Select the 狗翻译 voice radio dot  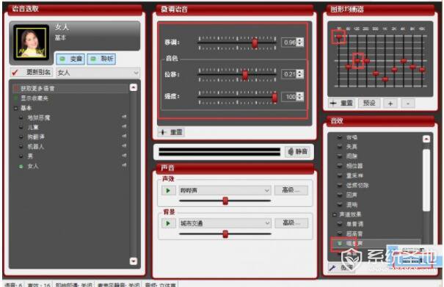21,137
